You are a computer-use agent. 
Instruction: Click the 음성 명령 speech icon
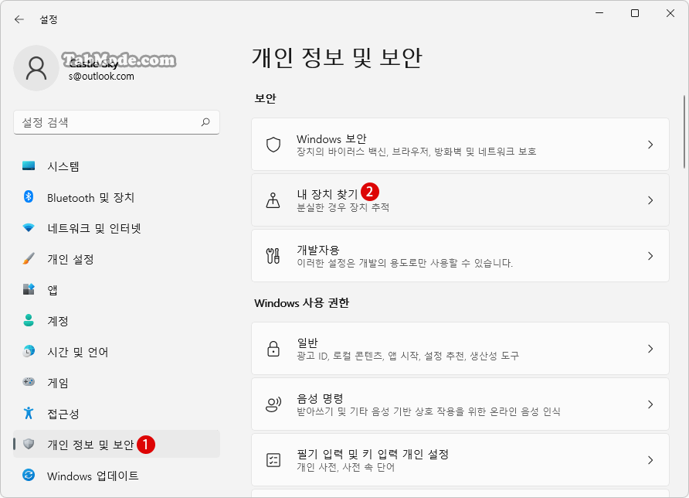pos(273,404)
